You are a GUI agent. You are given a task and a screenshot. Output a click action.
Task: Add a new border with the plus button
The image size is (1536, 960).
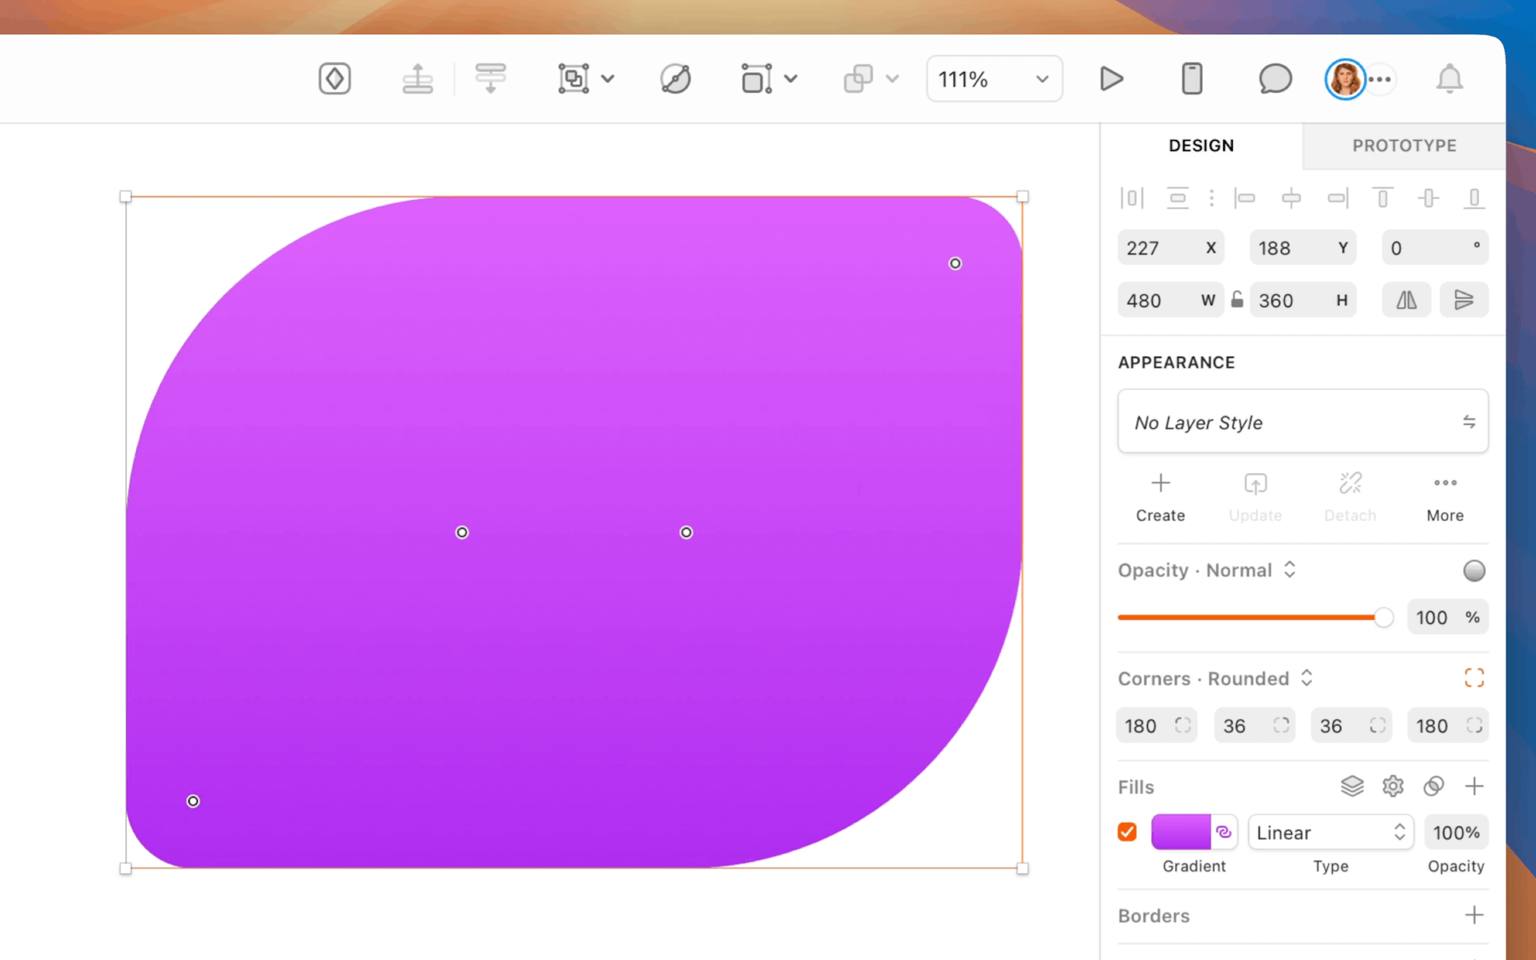tap(1474, 914)
